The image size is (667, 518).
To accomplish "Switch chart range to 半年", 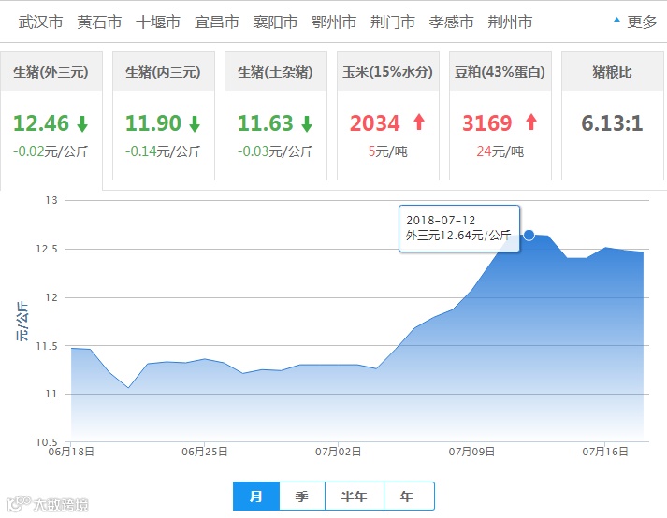I will [x=355, y=496].
